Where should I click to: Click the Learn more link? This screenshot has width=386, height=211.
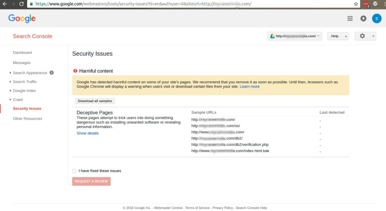coord(250,87)
